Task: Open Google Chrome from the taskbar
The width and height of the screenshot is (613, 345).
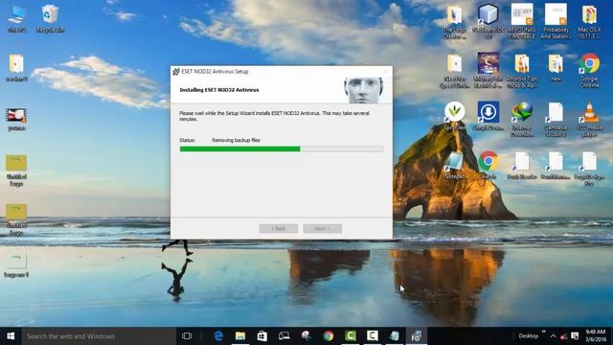Action: pyautogui.click(x=329, y=336)
